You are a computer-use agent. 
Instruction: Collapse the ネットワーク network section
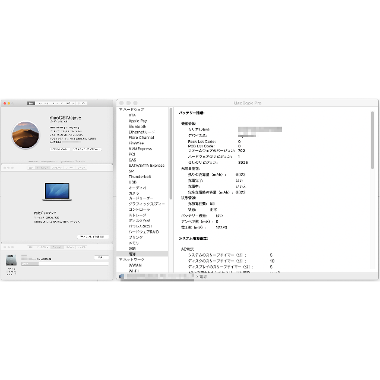click(x=121, y=259)
